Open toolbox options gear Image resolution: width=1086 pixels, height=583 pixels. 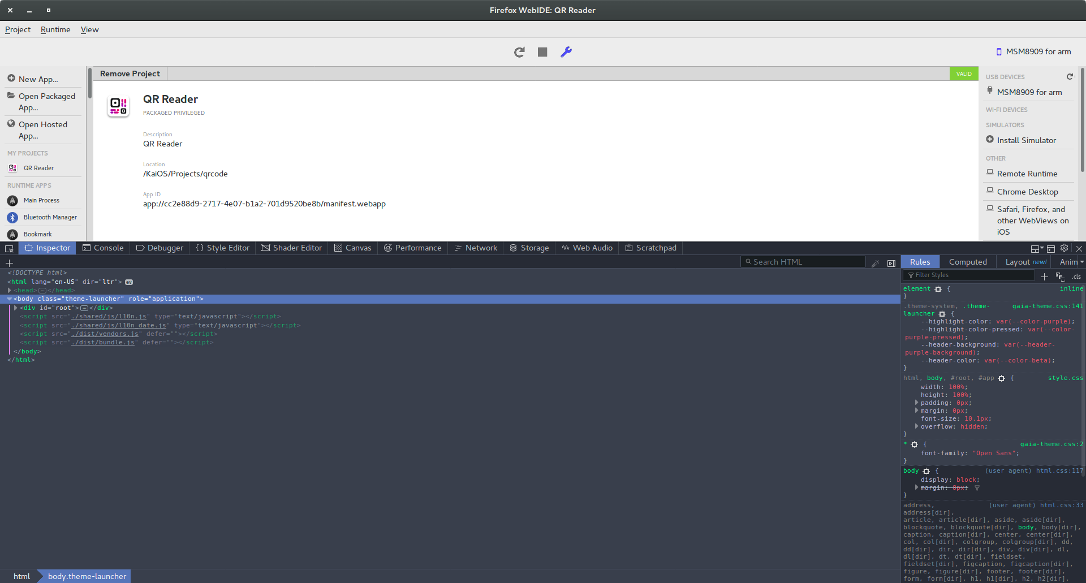pos(1065,248)
